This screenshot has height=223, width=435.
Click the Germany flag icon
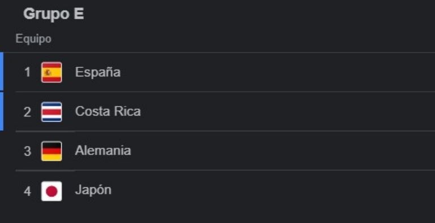[52, 151]
